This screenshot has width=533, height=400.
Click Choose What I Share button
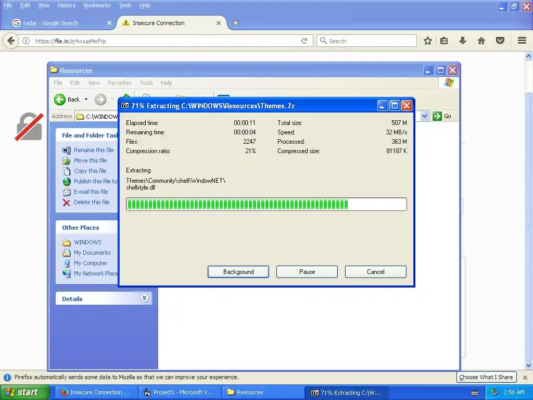click(486, 377)
